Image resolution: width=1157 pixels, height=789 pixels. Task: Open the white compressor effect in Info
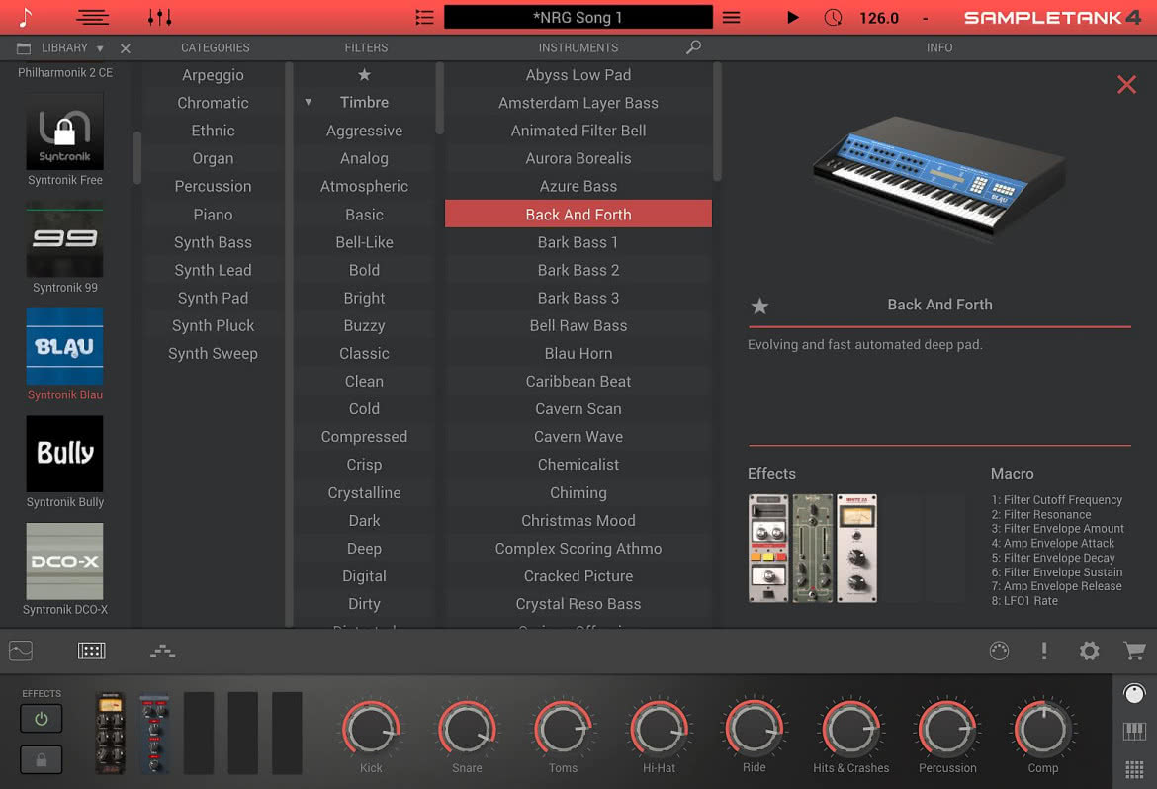click(x=856, y=549)
